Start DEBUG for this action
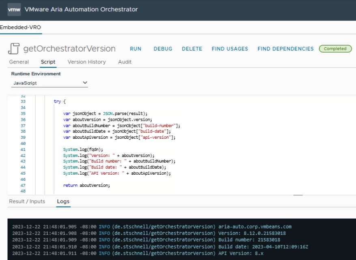356x260 pixels. tap(163, 49)
